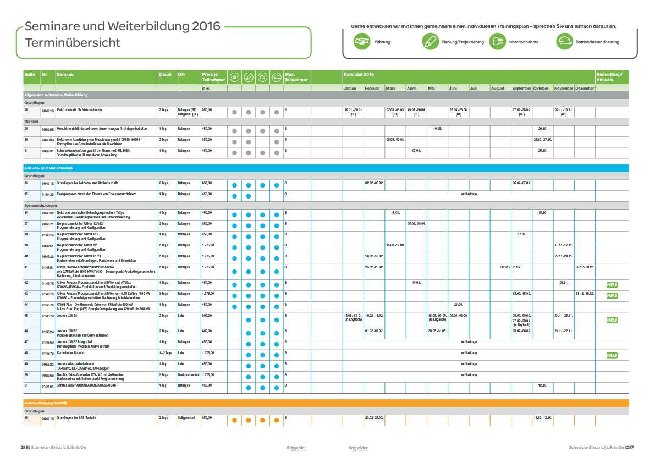Click the blue helmet-column dot in row 013151
The height and width of the screenshot is (463, 655).
(x=277, y=388)
